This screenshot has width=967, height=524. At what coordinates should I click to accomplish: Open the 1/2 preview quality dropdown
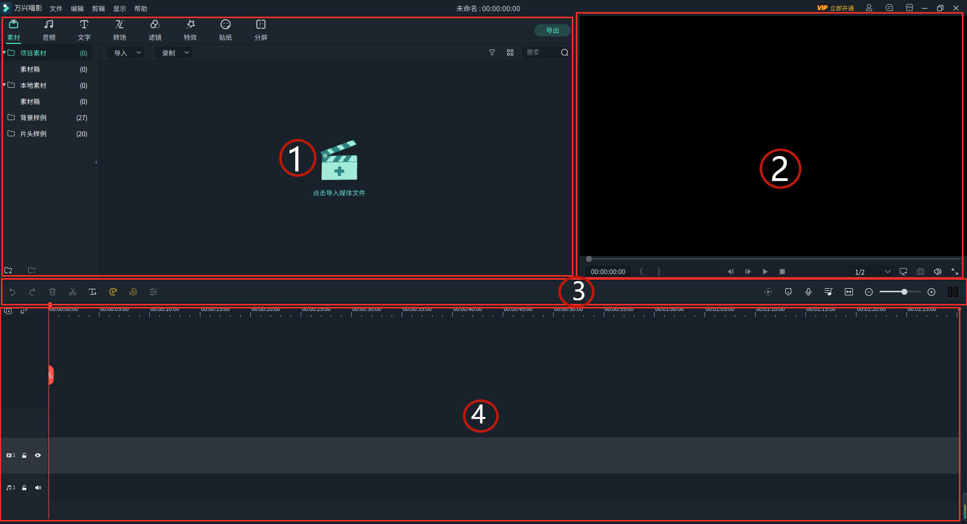tap(872, 272)
